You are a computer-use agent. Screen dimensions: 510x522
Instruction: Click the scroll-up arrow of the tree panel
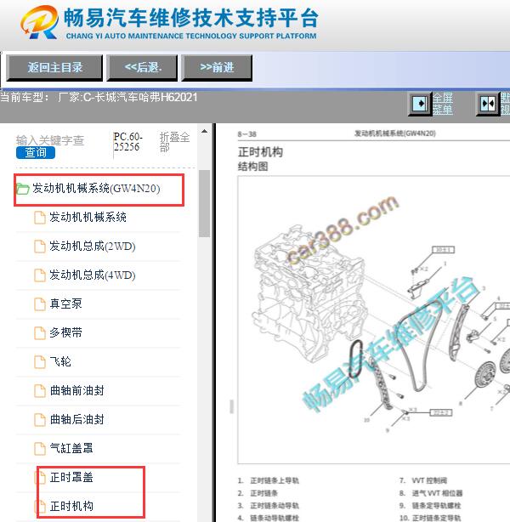click(x=204, y=132)
